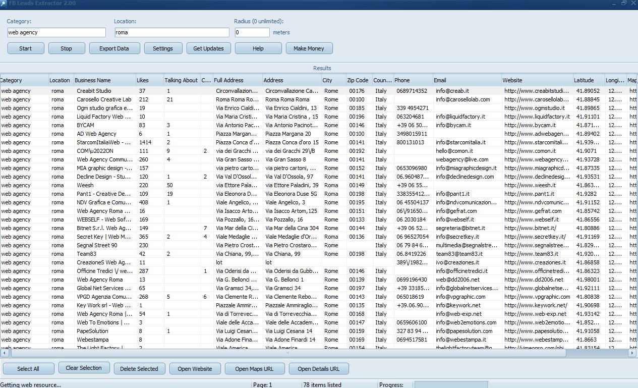Click the Likes column header
The image size is (638, 388).
(149, 80)
